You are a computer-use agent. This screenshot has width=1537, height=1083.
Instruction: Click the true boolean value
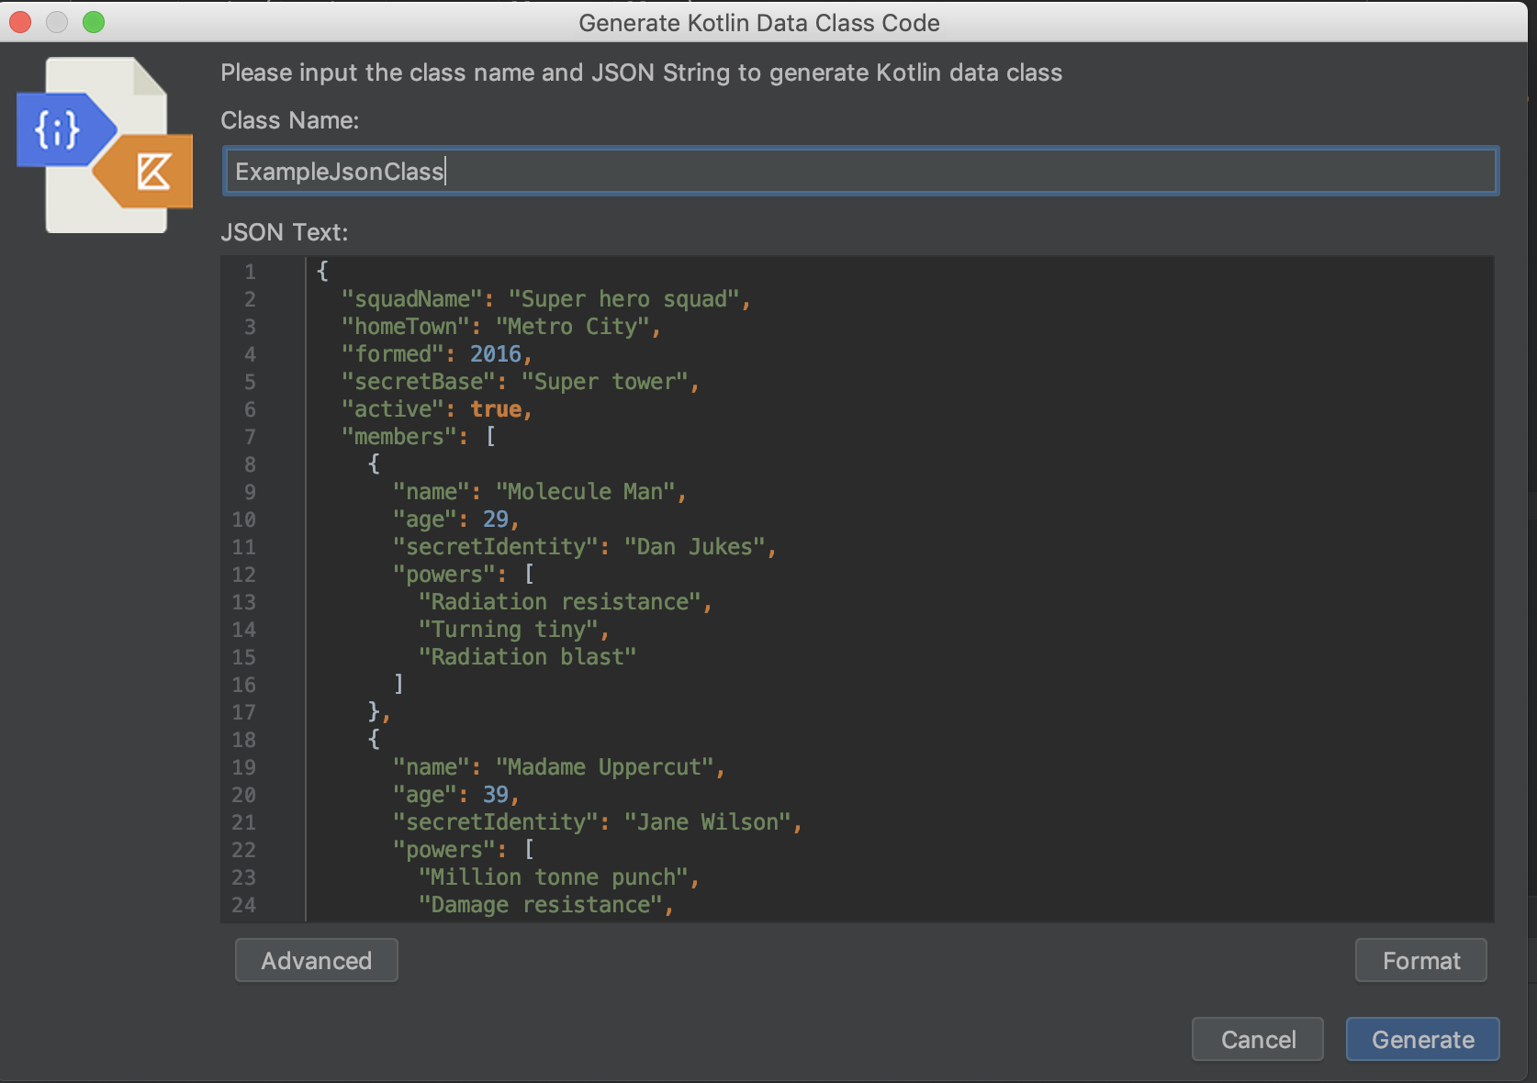496,409
